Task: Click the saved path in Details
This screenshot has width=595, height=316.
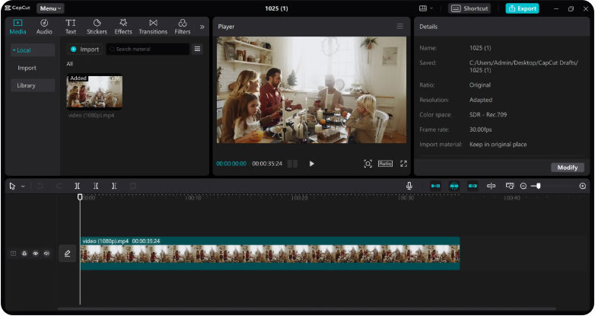Action: (523, 66)
